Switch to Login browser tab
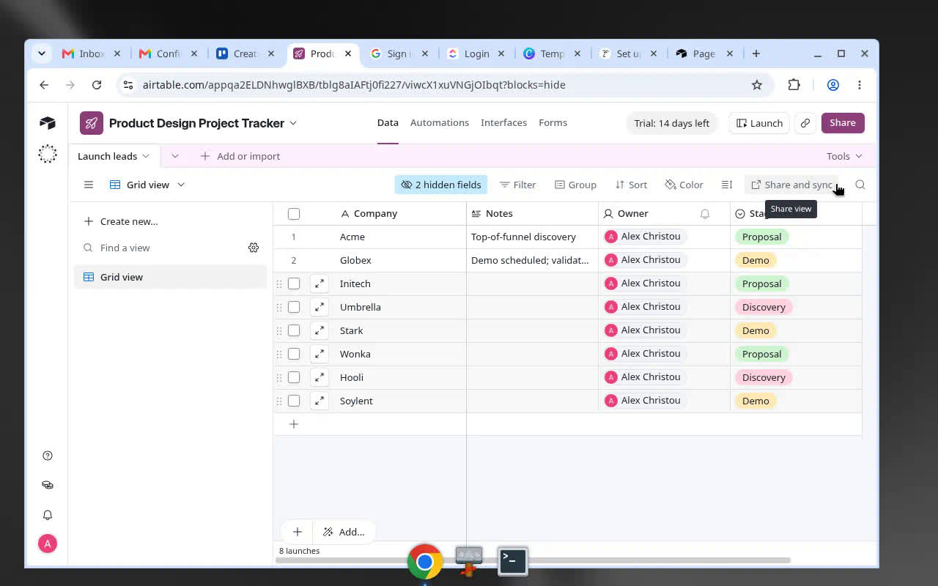 [476, 53]
